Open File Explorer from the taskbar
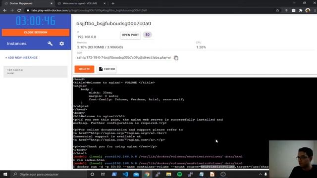This screenshot has width=317, height=178. pos(168,174)
